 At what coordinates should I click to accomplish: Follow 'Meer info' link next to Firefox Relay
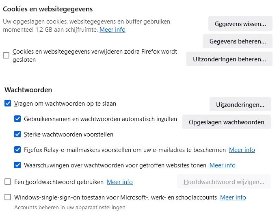tap(242, 150)
